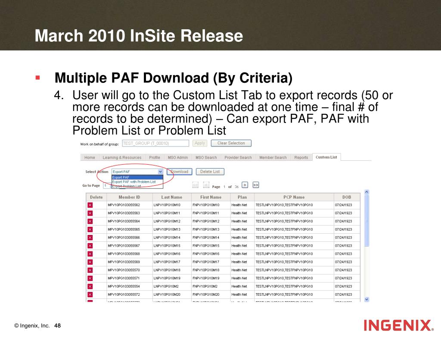Delete the row for member MPV10PG103055570
The width and height of the screenshot is (441, 341).
click(90, 270)
